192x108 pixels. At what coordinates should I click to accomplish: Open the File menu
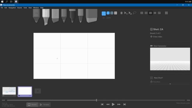click(2, 8)
